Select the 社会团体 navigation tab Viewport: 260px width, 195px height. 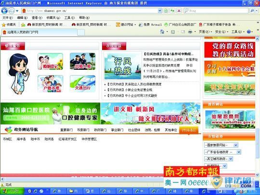[x=134, y=130]
